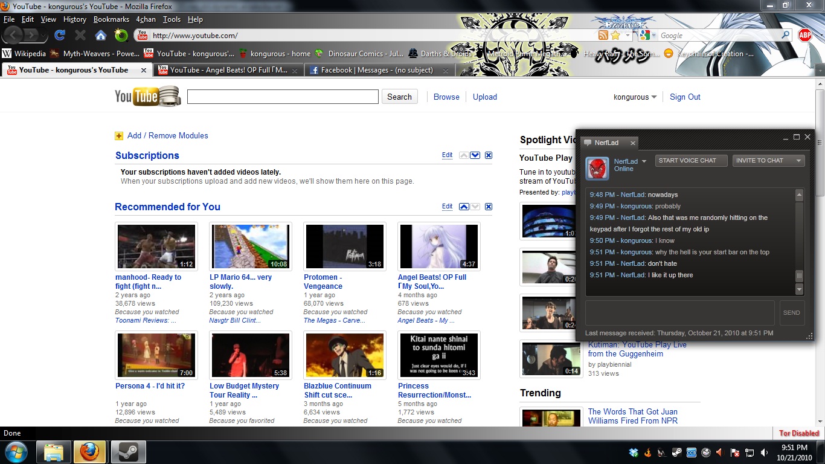Open the Wikipedia bookmark
The width and height of the screenshot is (825, 464).
click(x=24, y=54)
